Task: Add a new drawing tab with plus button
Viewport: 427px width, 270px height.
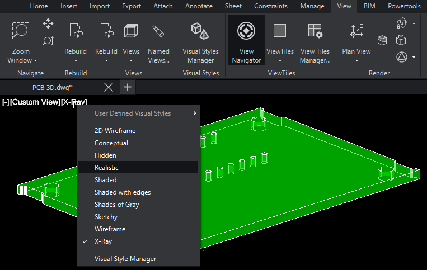Action: pyautogui.click(x=128, y=87)
